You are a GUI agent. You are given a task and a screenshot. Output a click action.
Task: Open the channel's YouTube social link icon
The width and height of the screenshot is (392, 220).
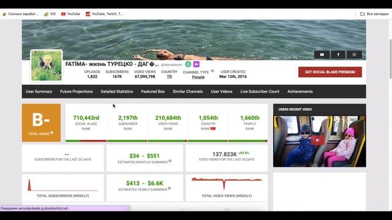pos(322,54)
